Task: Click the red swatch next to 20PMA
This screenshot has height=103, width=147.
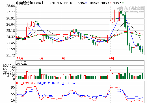Action: pyautogui.click(x=111, y=3)
